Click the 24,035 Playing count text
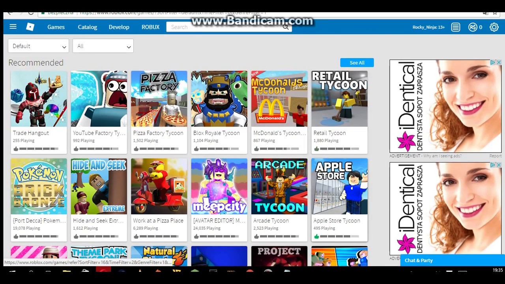505x284 pixels. (207, 228)
